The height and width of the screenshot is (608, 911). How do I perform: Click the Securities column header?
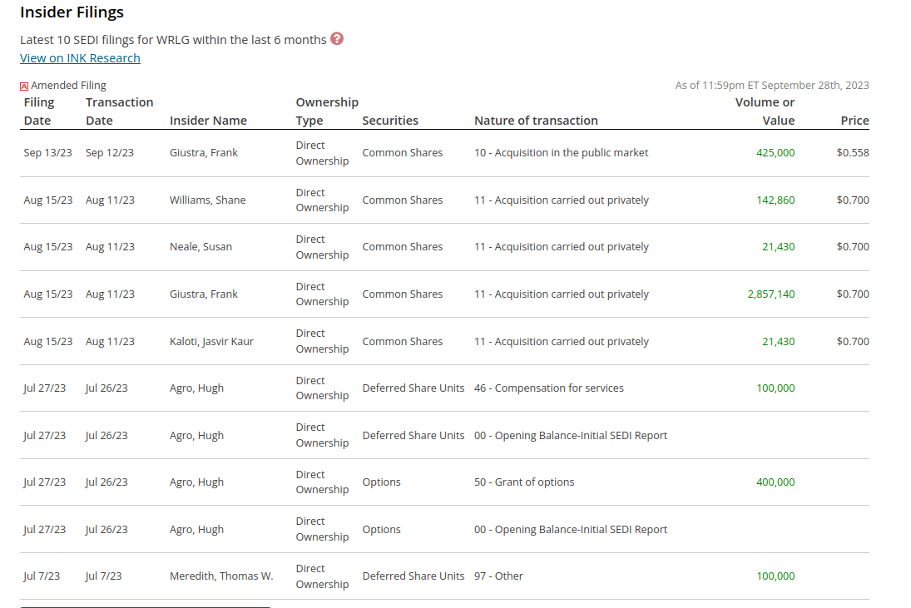tap(390, 121)
